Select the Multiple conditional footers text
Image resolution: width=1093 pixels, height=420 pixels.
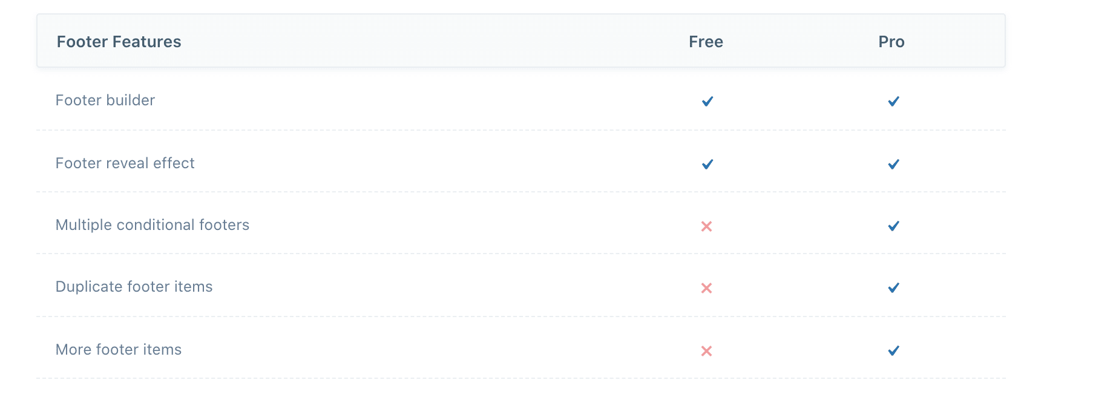point(152,225)
